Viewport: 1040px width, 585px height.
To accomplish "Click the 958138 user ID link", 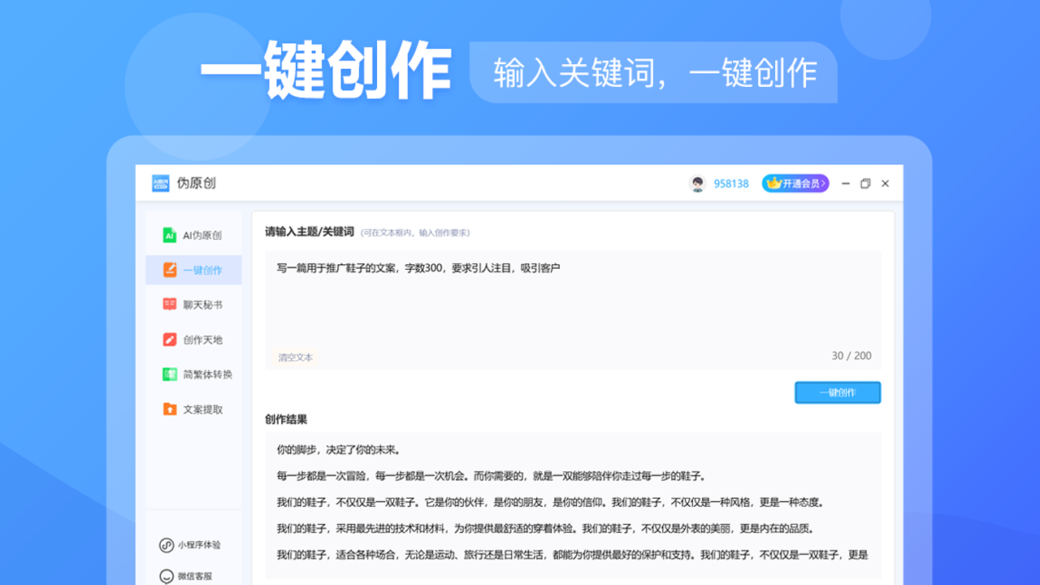I will 731,184.
